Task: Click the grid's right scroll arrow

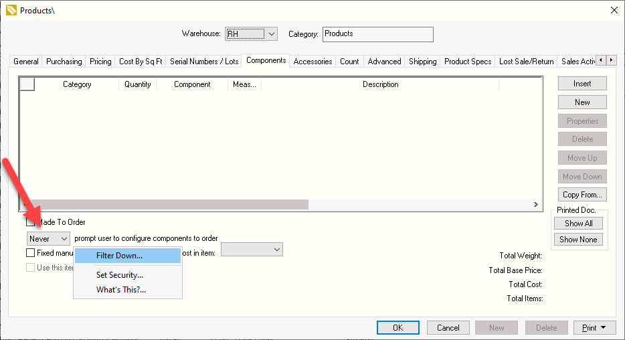Action: click(x=535, y=205)
